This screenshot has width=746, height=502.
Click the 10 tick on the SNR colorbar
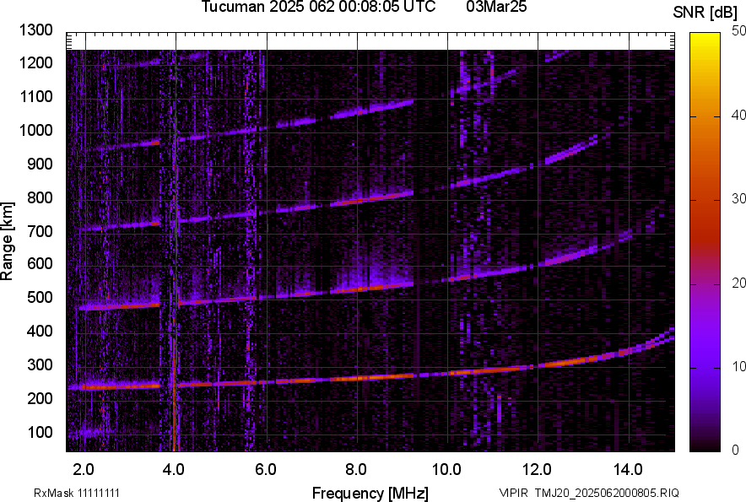[738, 367]
